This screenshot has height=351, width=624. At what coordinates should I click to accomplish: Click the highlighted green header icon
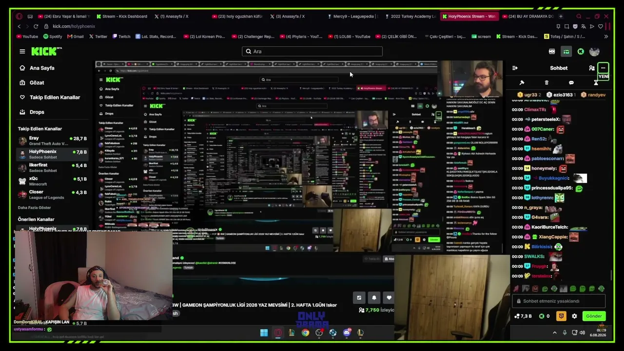(x=566, y=52)
